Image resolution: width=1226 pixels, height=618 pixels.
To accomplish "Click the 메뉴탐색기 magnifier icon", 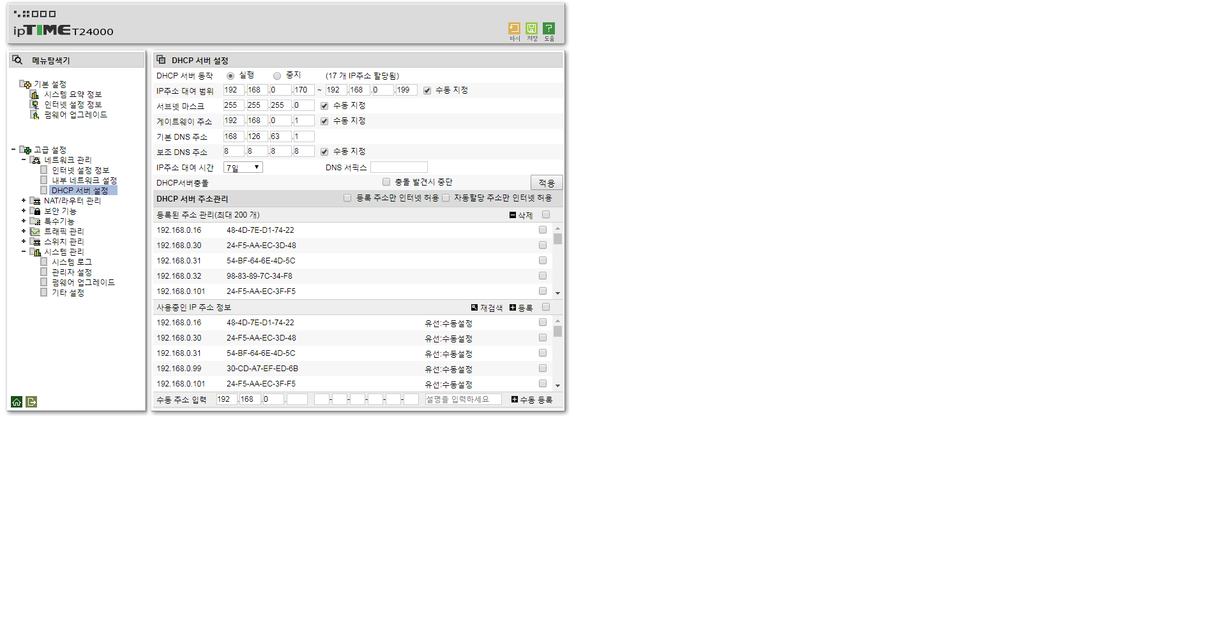I will (17, 60).
